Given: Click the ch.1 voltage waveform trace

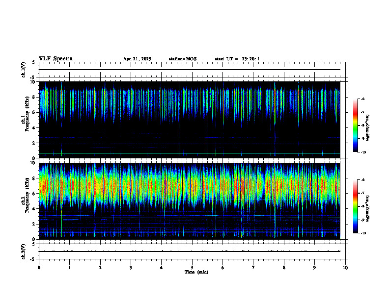Looking at the screenshot, I should coord(189,70).
